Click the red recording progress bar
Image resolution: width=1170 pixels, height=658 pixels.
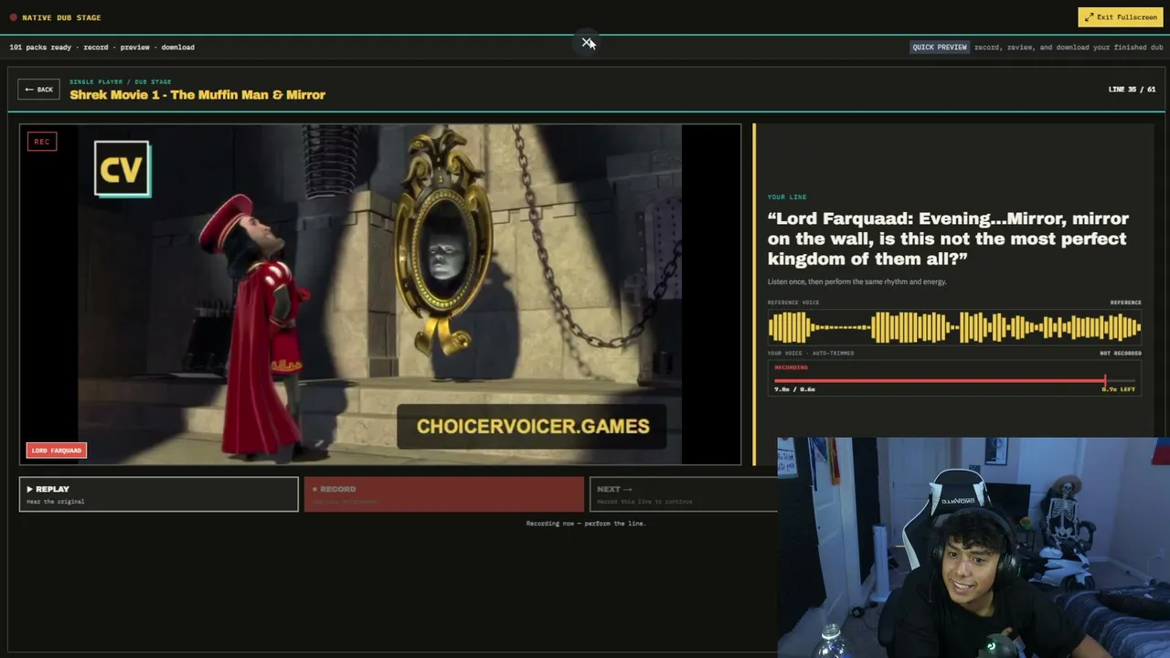(x=954, y=380)
